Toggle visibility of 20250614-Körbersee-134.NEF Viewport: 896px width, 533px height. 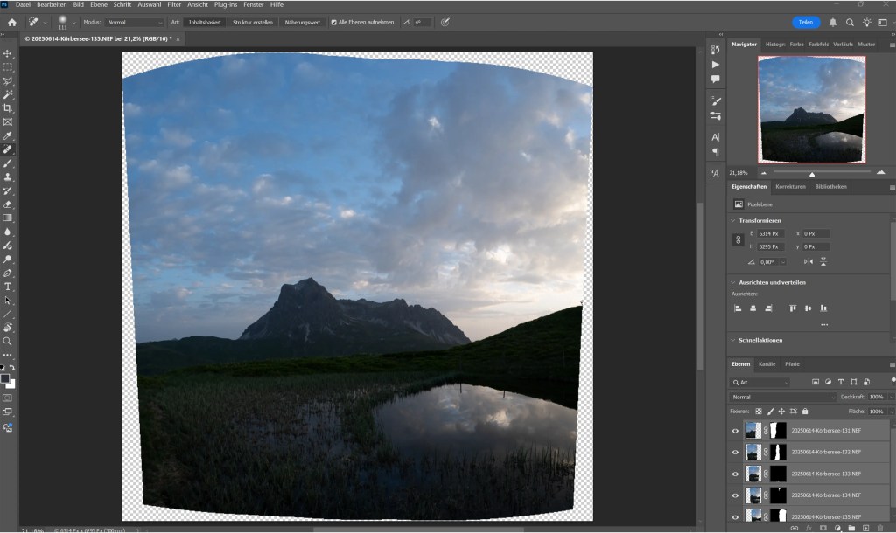[x=735, y=495]
